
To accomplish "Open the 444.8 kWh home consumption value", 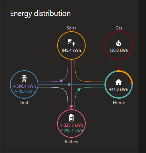I will (x=119, y=89).
